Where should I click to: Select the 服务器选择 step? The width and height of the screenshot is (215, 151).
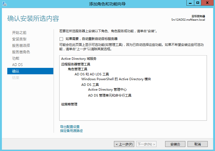pyautogui.click(x=21, y=46)
